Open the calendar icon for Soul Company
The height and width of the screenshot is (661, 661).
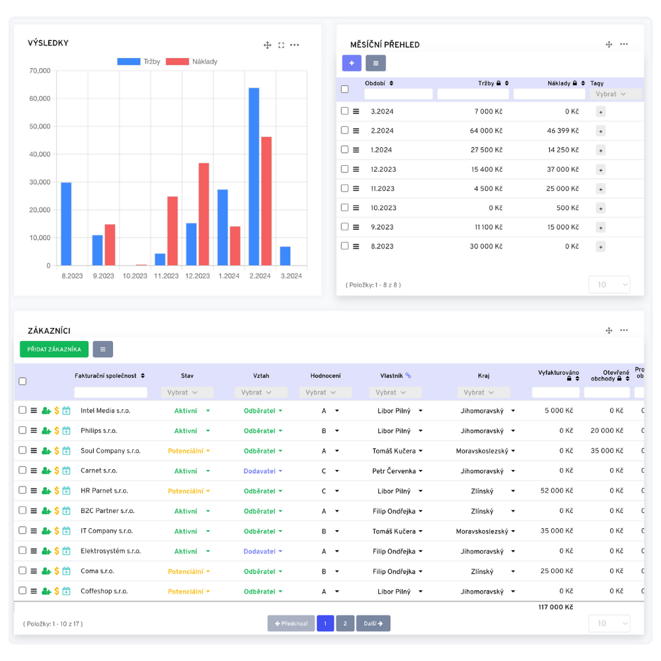tap(66, 451)
